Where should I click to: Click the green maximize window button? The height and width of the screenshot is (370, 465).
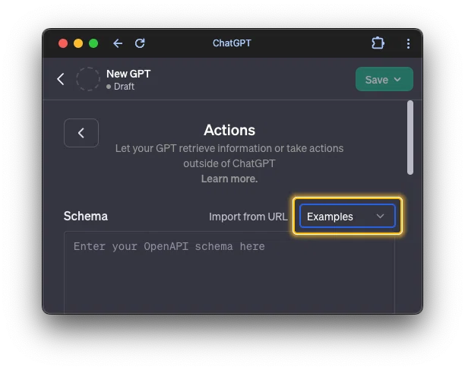(93, 43)
